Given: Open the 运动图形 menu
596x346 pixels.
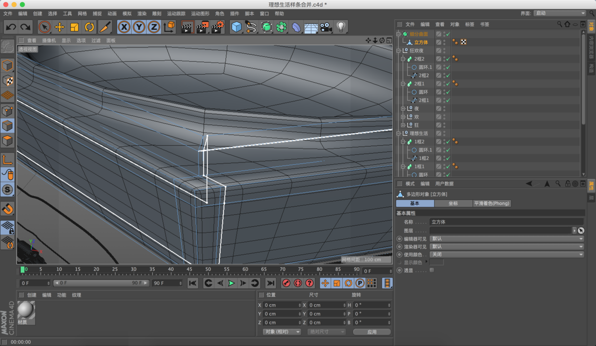Looking at the screenshot, I should tap(200, 13).
